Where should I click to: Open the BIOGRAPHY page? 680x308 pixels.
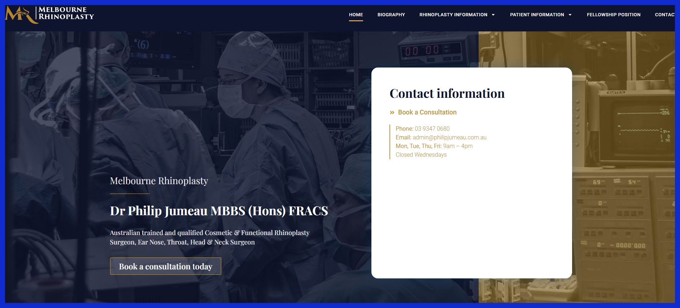tap(391, 15)
